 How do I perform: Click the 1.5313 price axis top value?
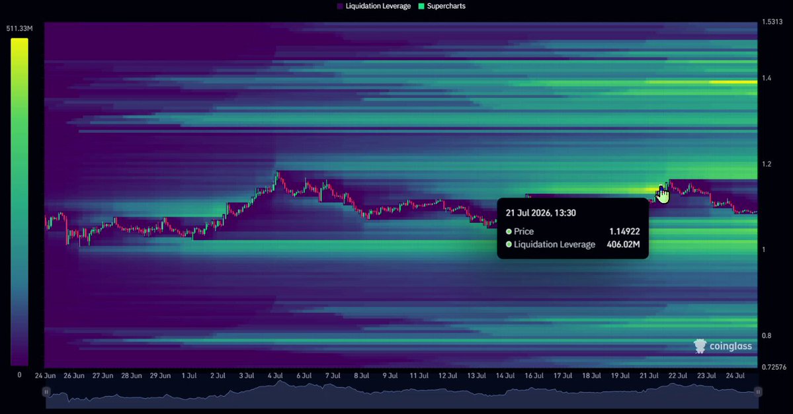(x=772, y=22)
